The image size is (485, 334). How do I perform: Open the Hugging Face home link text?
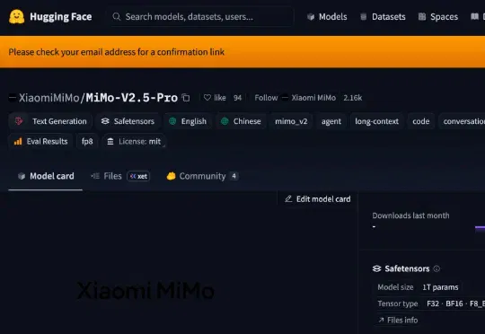click(61, 17)
